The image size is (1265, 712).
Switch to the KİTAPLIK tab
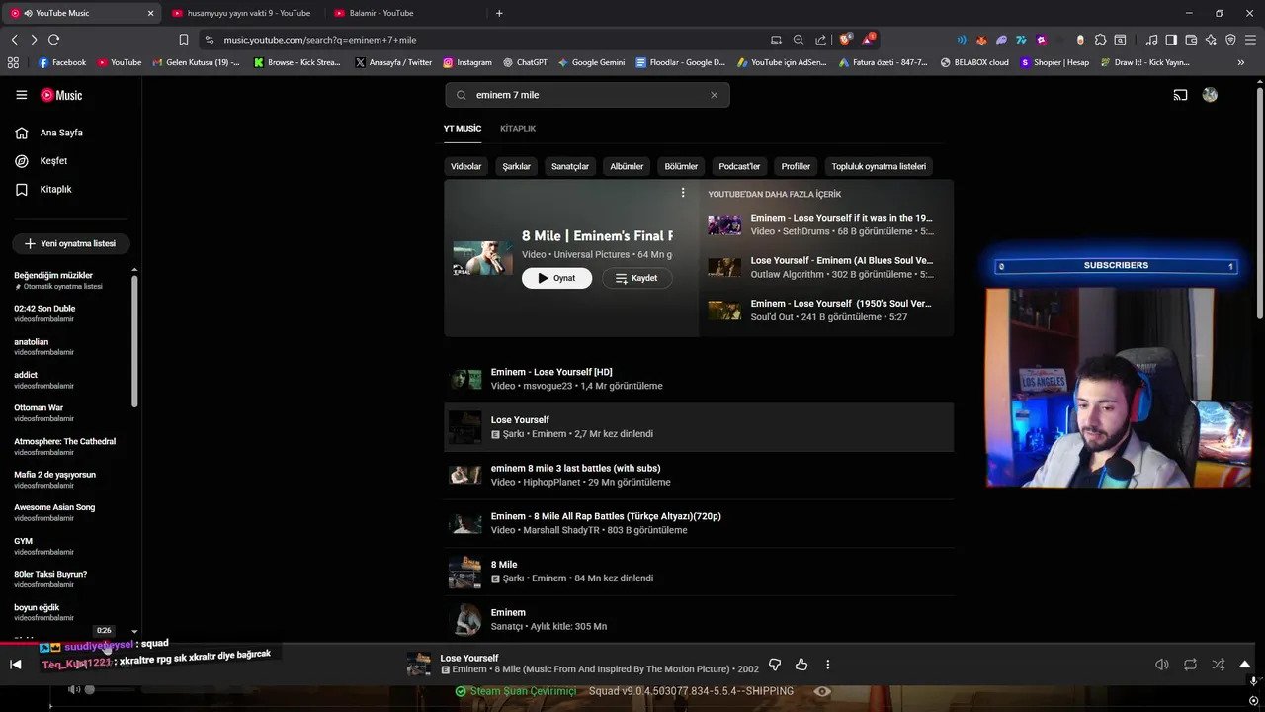tap(518, 129)
